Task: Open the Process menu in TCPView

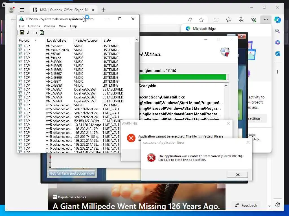Action: (49, 26)
